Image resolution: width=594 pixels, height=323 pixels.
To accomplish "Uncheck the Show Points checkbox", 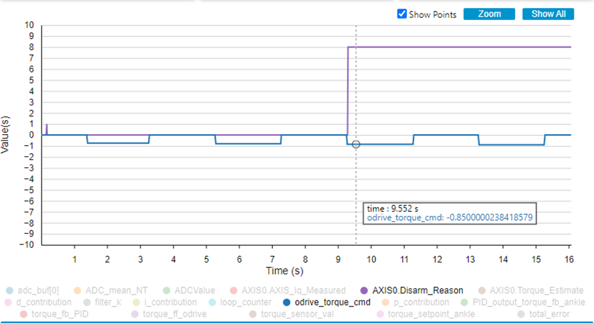I will [x=401, y=14].
